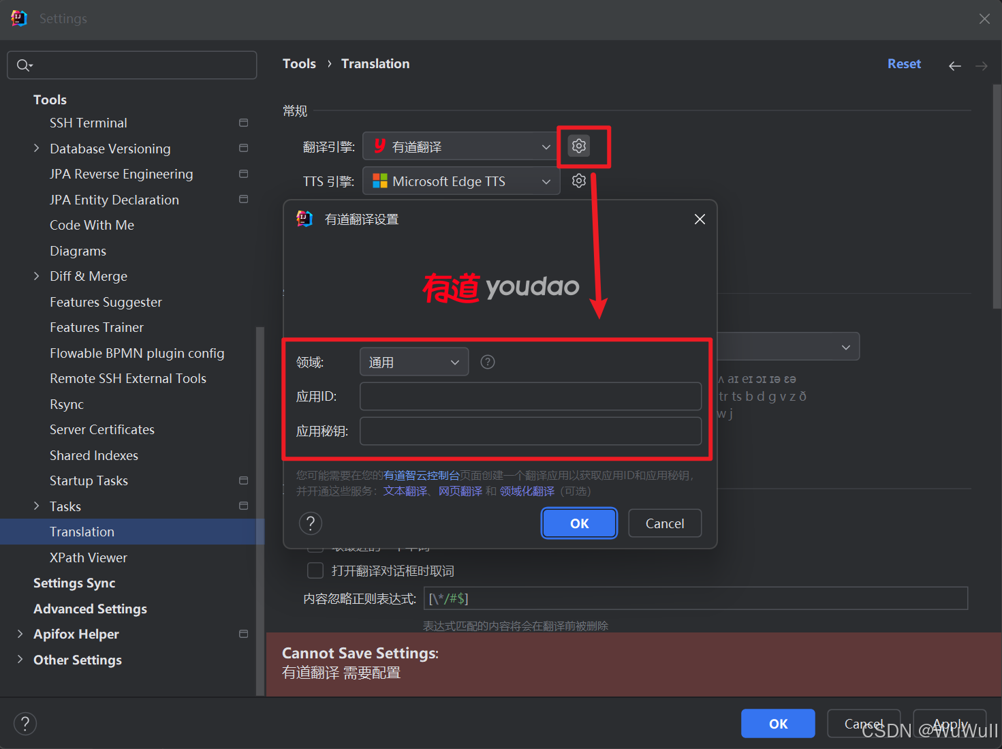
Task: Open Settings window help icon
Action: 25,724
